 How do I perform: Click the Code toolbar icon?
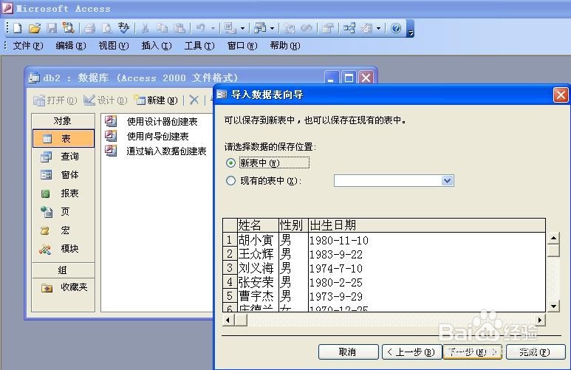click(x=290, y=28)
